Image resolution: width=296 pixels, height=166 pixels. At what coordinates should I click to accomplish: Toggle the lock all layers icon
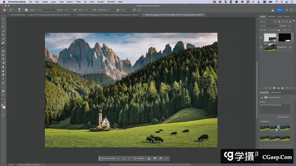279,30
